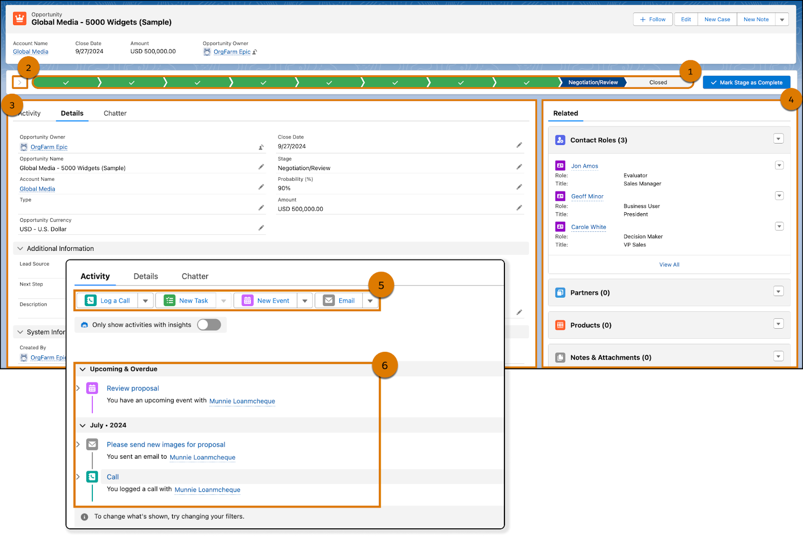Viewport: 803px width, 536px height.
Task: Switch to the Details tab in main panel
Action: pos(72,113)
